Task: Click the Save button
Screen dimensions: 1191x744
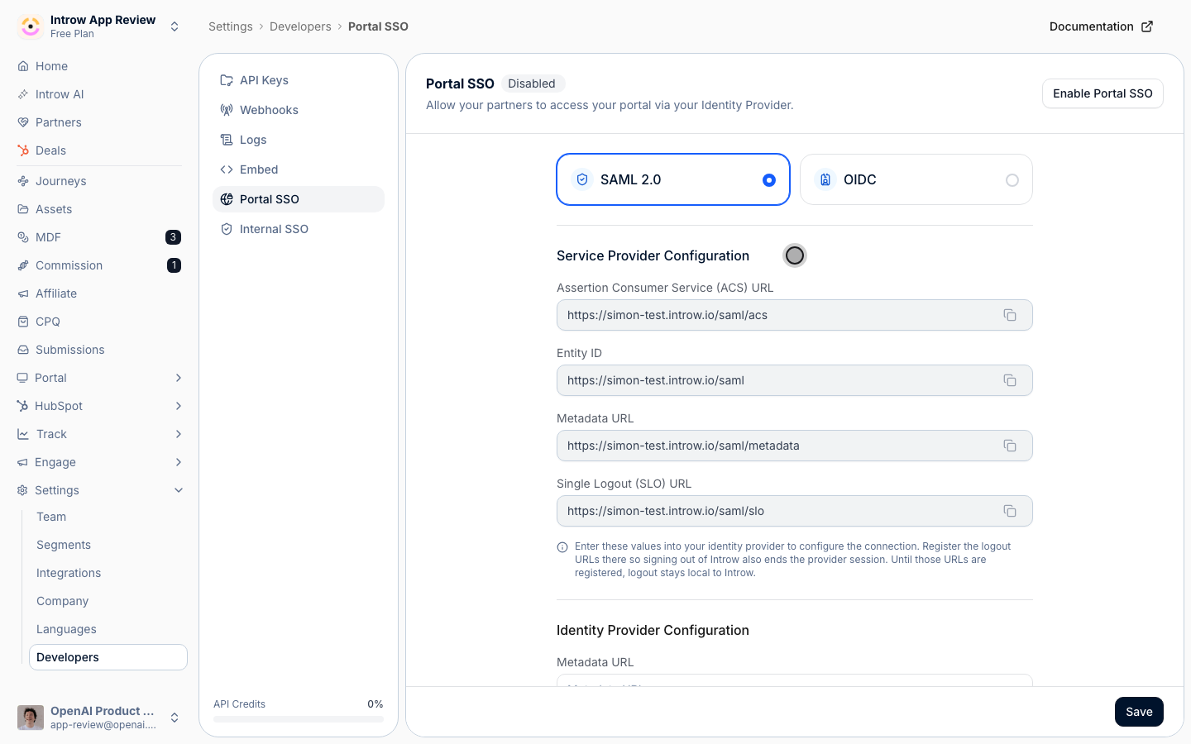Action: [x=1139, y=712]
